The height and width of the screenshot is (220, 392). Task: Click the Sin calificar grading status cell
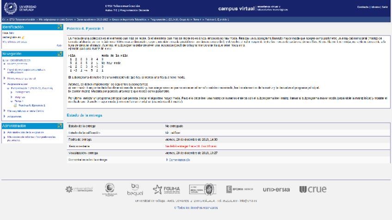tap(172, 133)
